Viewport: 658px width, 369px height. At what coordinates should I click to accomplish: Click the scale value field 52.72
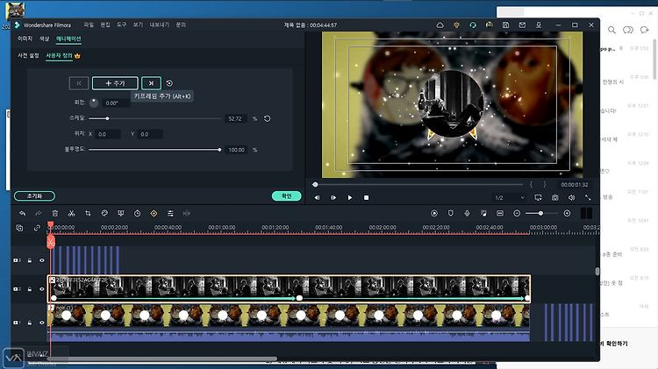click(235, 118)
